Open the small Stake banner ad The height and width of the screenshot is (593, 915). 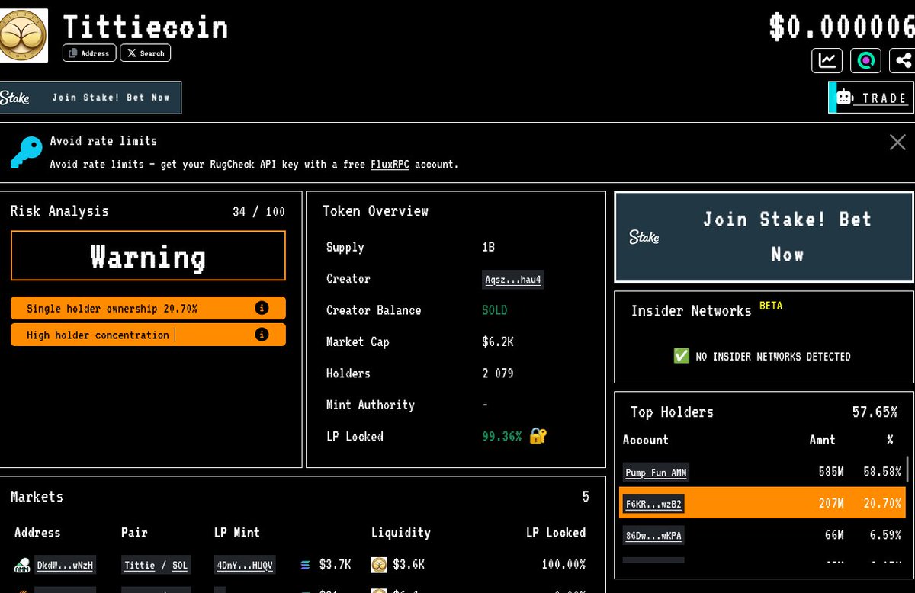click(91, 98)
